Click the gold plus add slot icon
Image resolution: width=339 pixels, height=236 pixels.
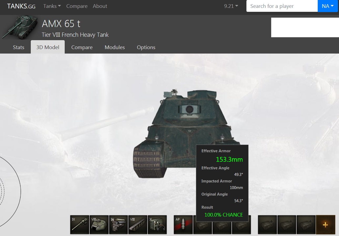(325, 224)
